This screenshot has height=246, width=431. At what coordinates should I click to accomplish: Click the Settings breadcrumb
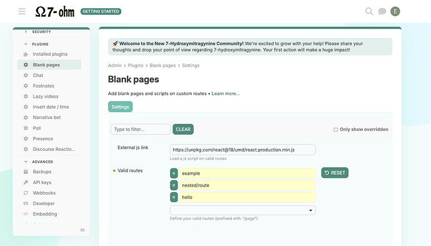point(191,65)
